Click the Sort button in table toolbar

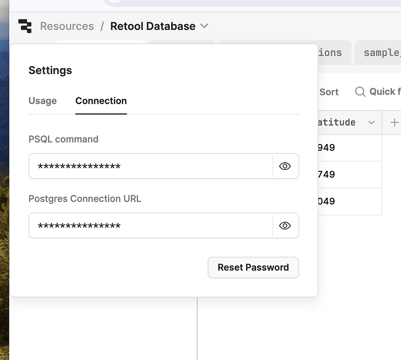click(329, 92)
